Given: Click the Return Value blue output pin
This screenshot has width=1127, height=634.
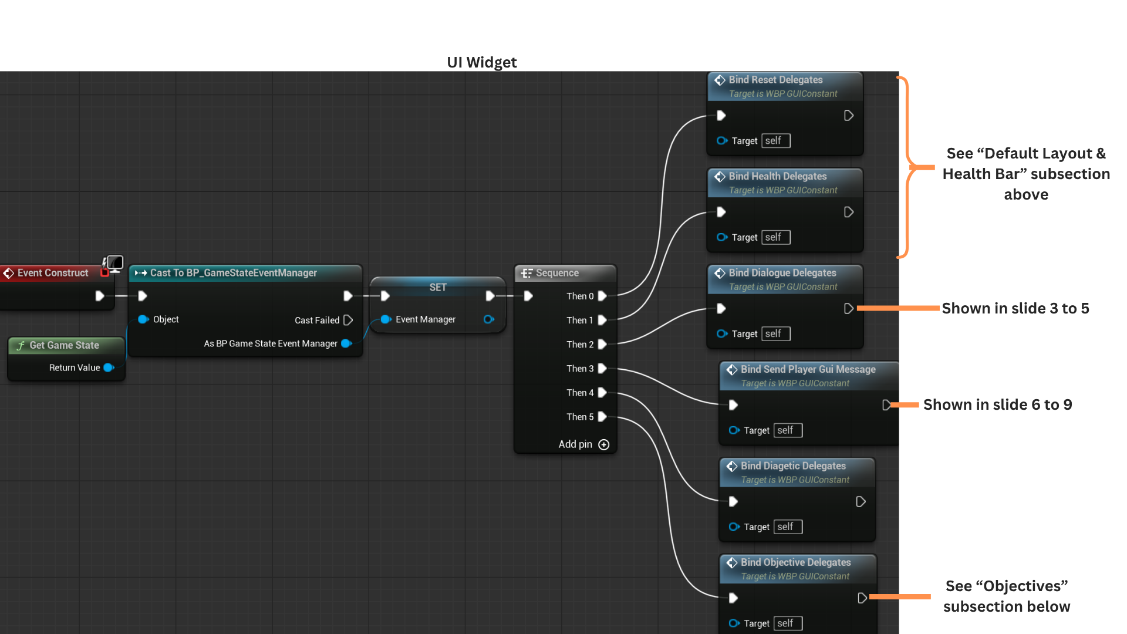Looking at the screenshot, I should pyautogui.click(x=109, y=367).
